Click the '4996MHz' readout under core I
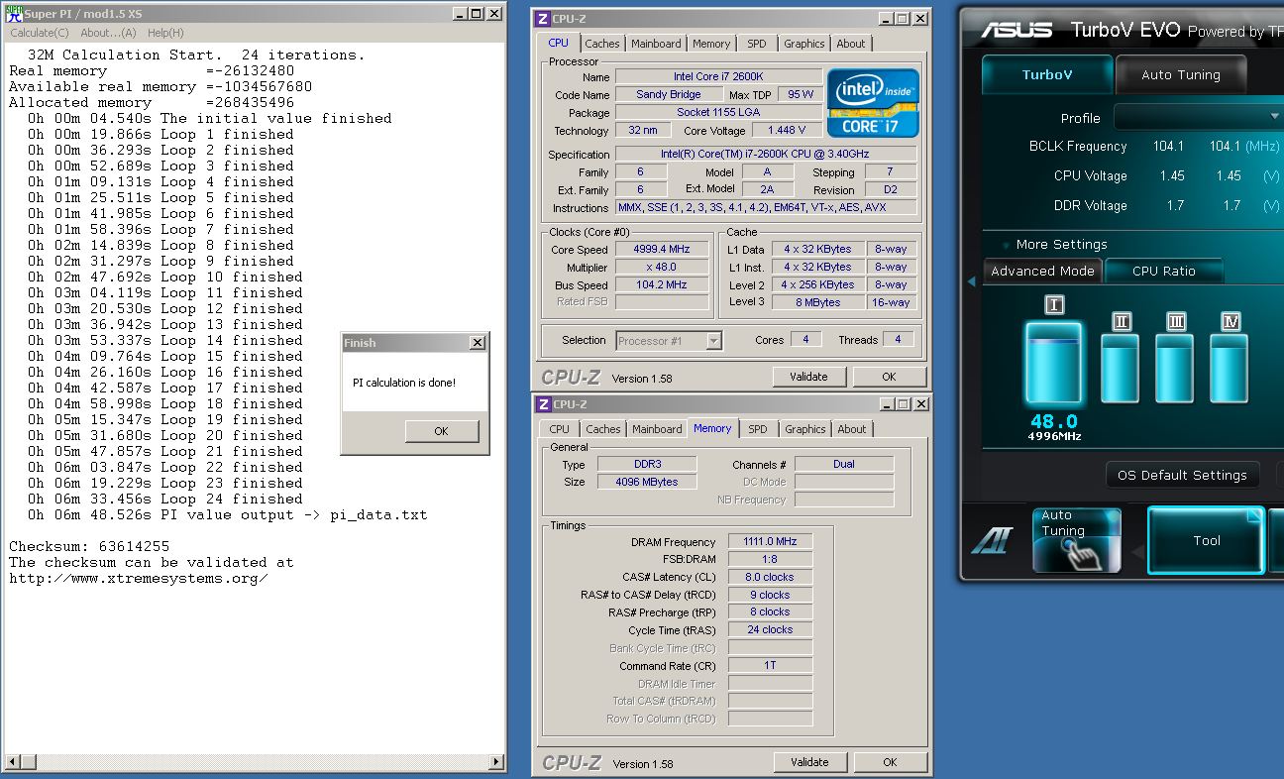Image resolution: width=1284 pixels, height=779 pixels. click(1054, 436)
